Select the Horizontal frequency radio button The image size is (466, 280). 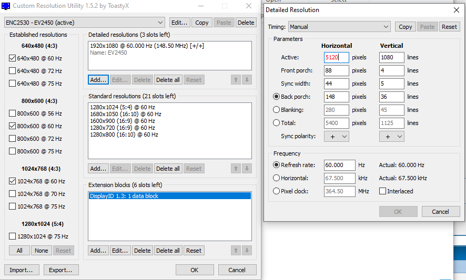(276, 178)
